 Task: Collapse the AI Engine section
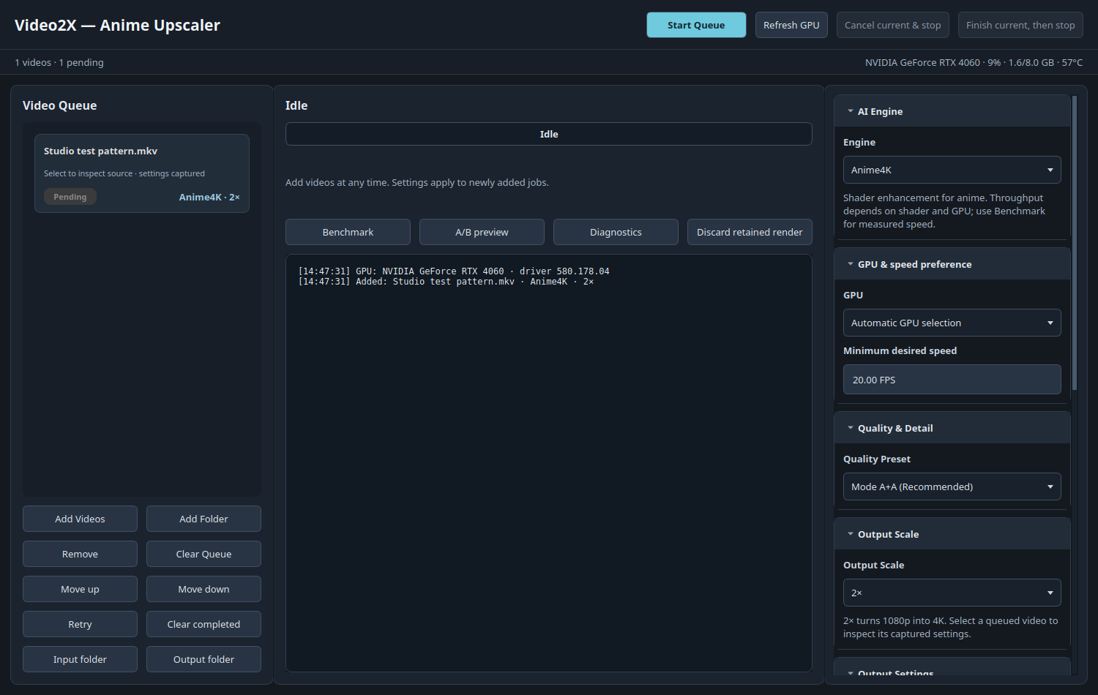952,111
